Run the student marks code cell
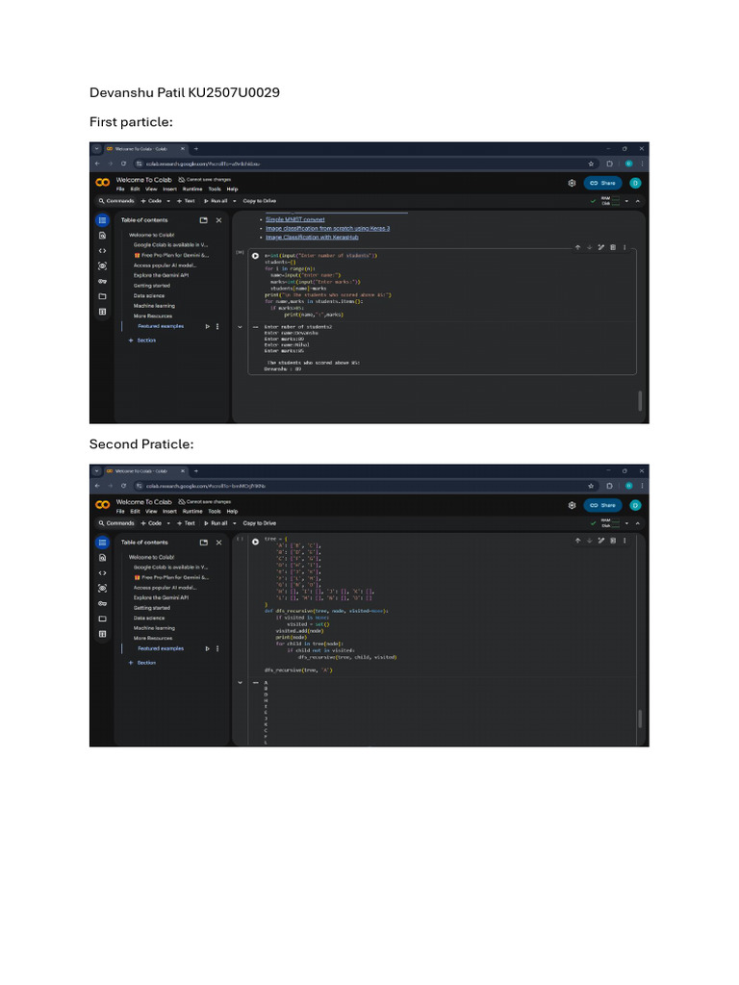739x985 pixels. click(255, 256)
